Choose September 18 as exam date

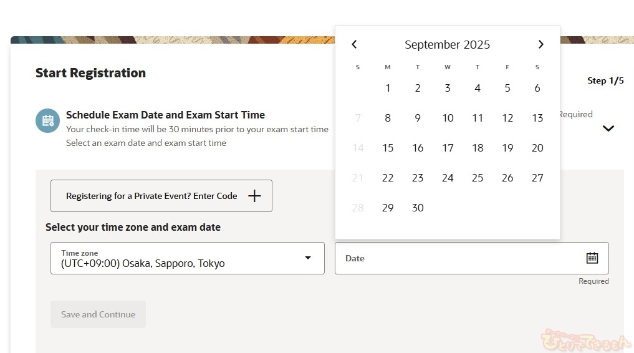tap(478, 148)
